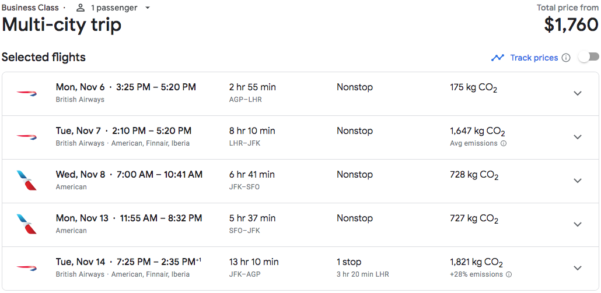Click the Track prices link text
The width and height of the screenshot is (601, 293).
(534, 58)
